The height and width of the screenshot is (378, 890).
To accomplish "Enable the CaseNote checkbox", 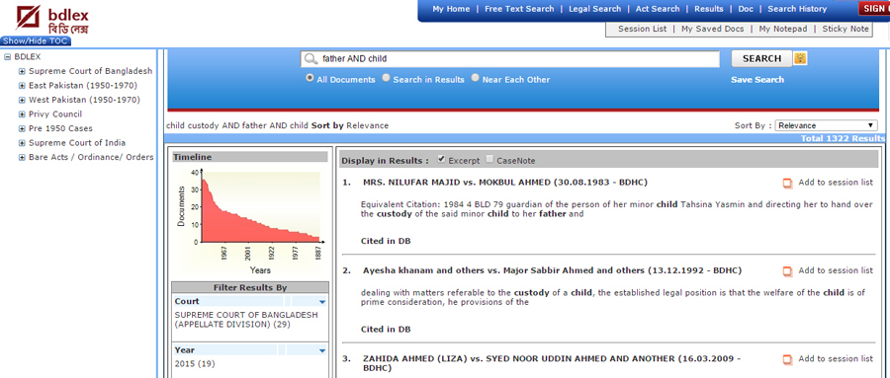I will coord(489,160).
